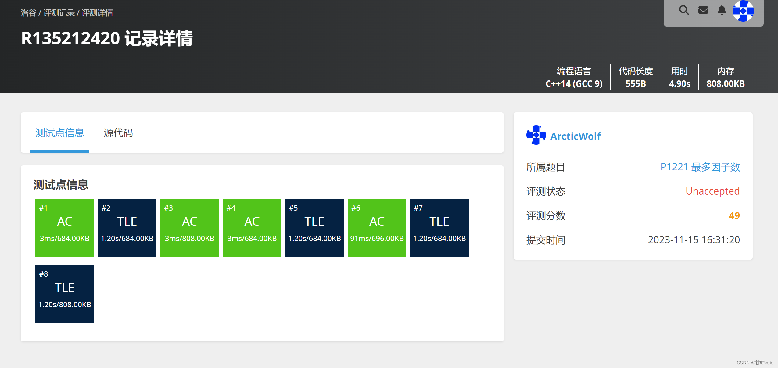
Task: Go to 洛谷 home breadcrumb
Action: [x=28, y=13]
